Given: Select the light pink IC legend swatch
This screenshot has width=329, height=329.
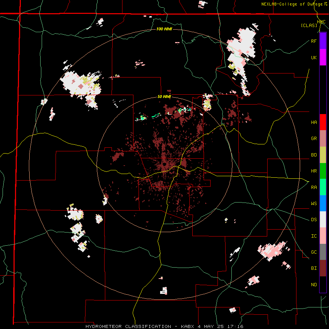Looking at the screenshot, I should (323, 236).
